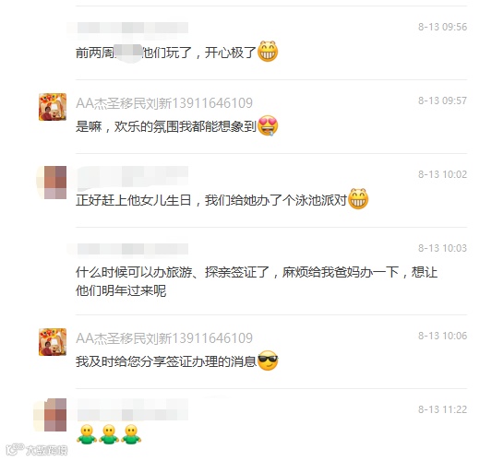Click the first green-shirt emoji in the last message

coord(87,434)
